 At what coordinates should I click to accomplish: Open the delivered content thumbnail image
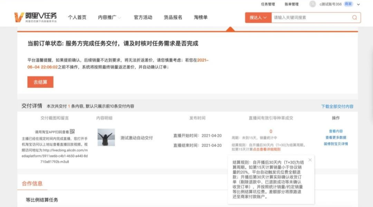(106, 137)
